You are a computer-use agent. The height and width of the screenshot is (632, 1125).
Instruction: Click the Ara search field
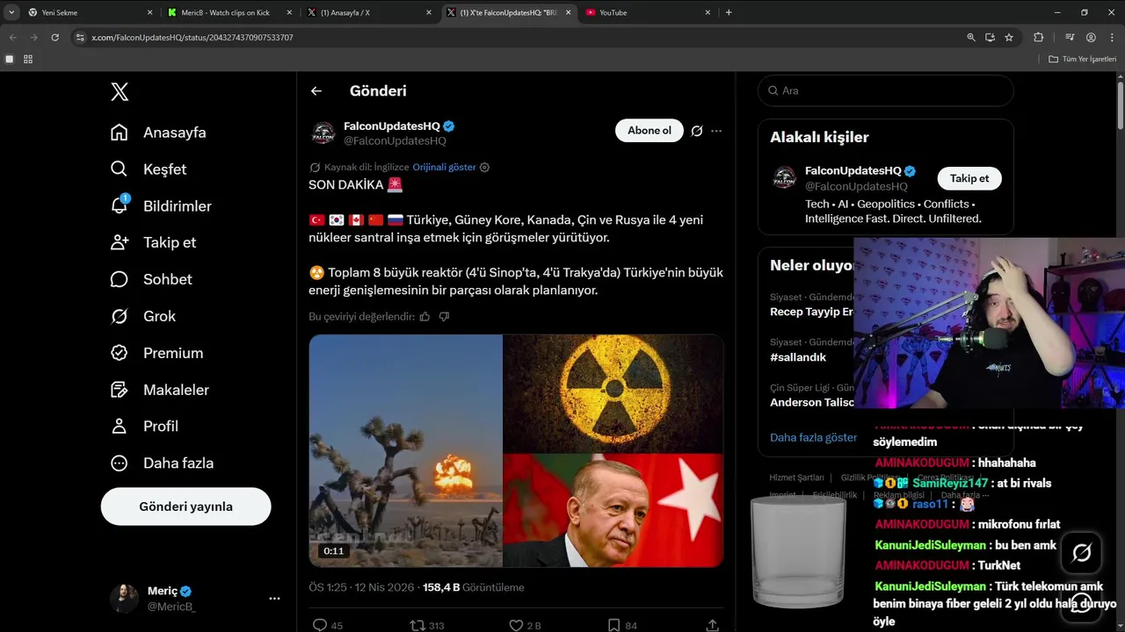click(886, 90)
